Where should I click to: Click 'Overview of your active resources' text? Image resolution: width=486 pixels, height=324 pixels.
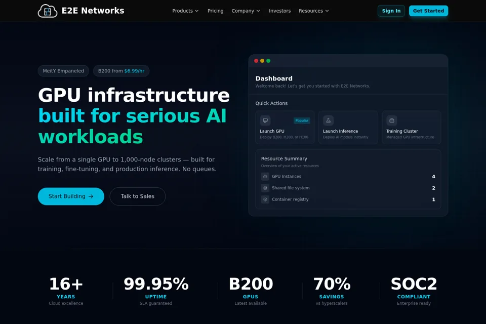point(290,166)
